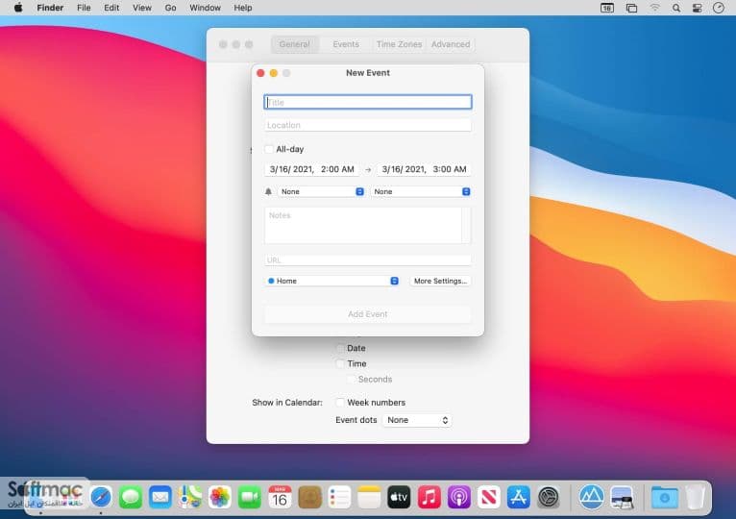This screenshot has width=736, height=519.
Task: Open FaceTime from the Dock
Action: point(250,498)
